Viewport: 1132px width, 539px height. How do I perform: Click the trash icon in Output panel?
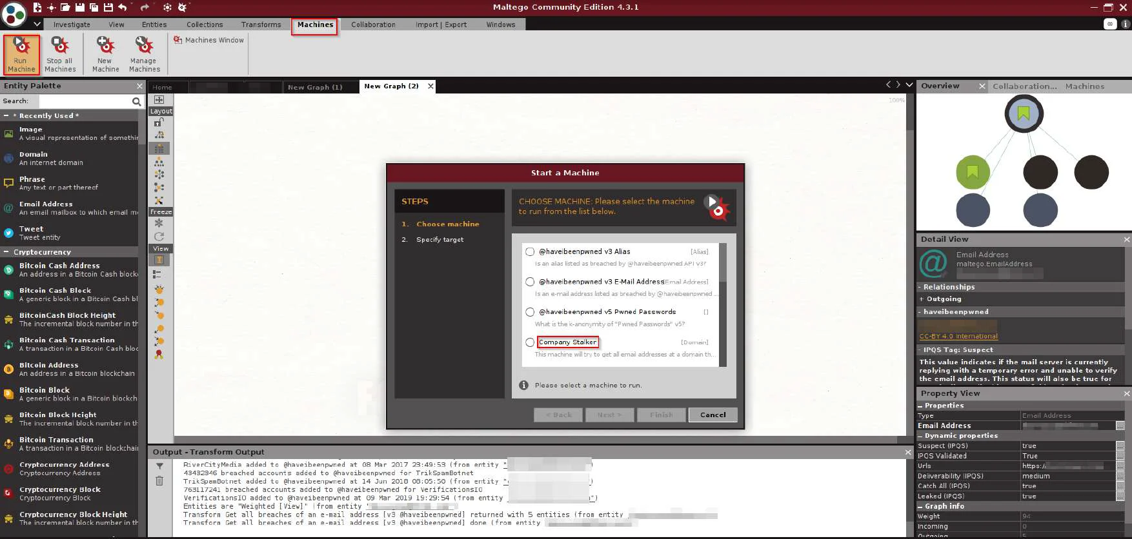[159, 481]
